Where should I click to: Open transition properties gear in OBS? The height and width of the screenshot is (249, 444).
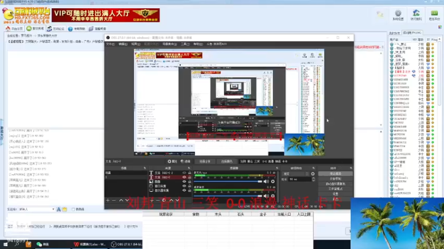[x=312, y=174]
